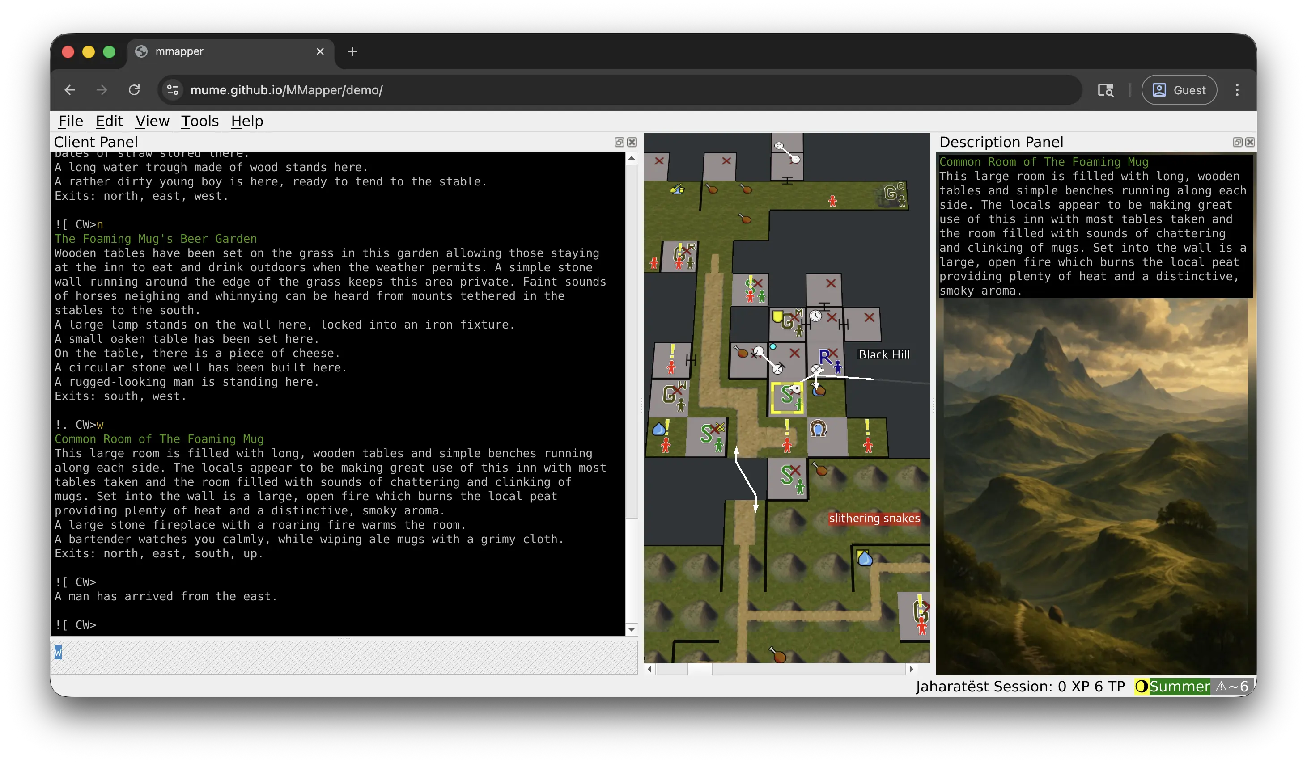Click Client Panel scrollbar up arrow
Viewport: 1307px width, 763px height.
click(631, 158)
